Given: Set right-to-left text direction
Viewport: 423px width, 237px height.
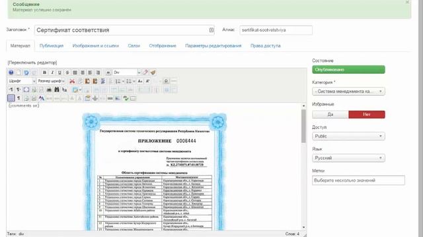Looking at the screenshot, I should click(19, 90).
